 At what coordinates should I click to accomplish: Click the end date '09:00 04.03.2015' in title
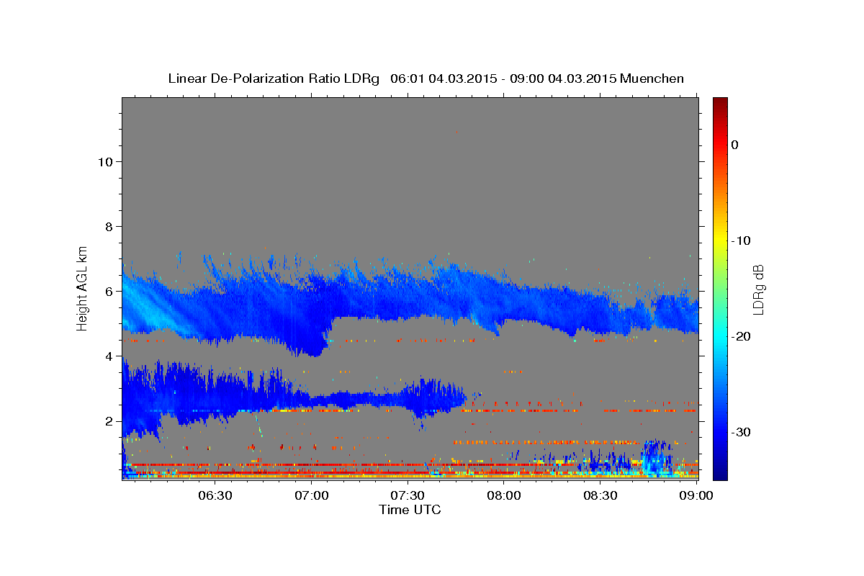[x=563, y=78]
